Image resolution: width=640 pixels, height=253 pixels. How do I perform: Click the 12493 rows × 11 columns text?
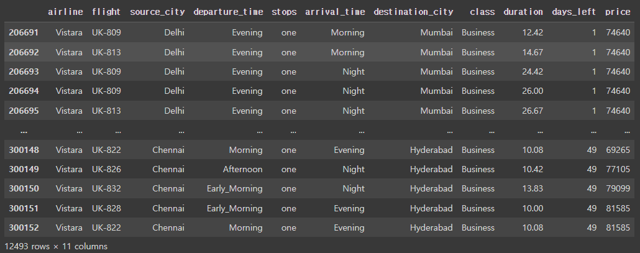click(x=56, y=246)
